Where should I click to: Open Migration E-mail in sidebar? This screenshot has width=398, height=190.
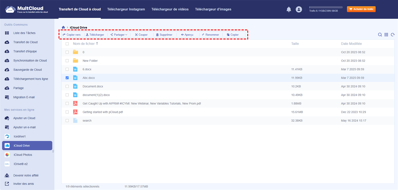click(x=24, y=97)
